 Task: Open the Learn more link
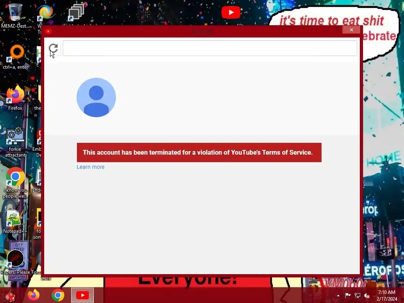pos(90,167)
